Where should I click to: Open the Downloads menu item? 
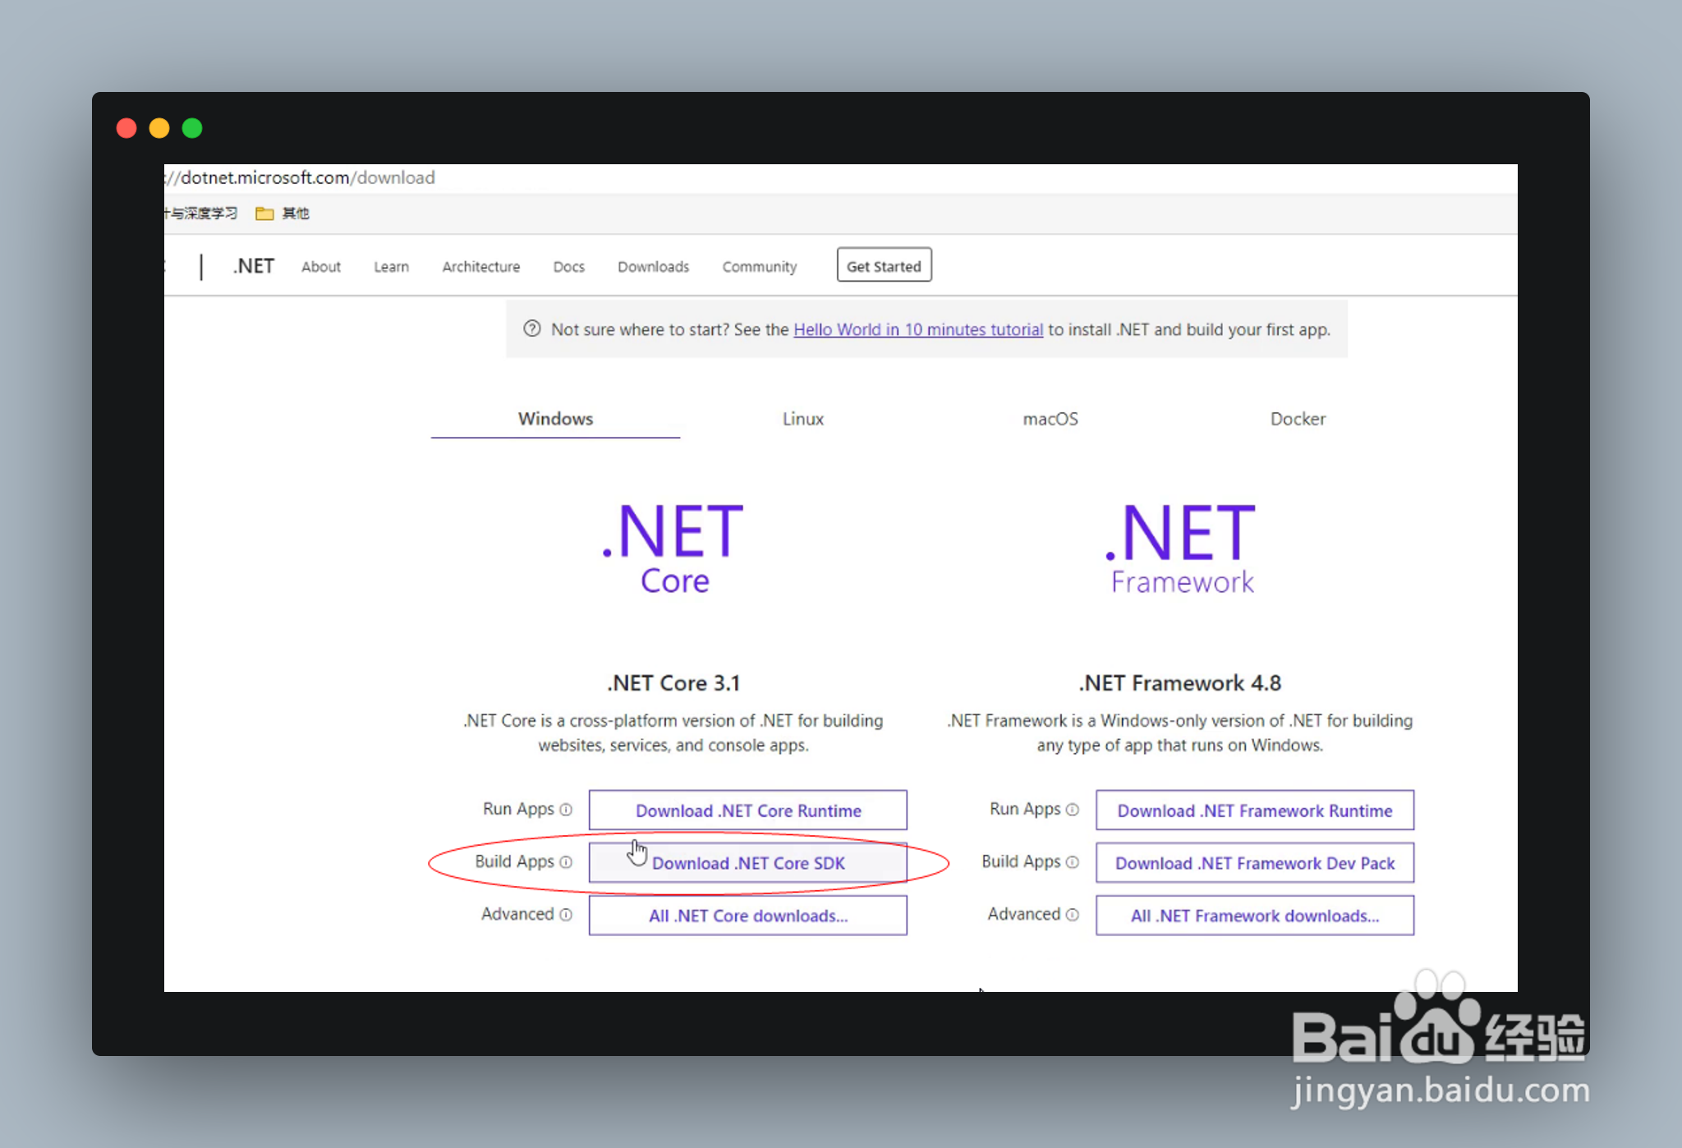coord(653,267)
